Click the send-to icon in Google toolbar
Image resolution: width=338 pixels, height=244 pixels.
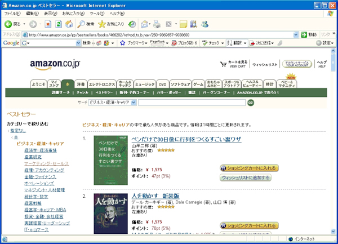coord(252,43)
